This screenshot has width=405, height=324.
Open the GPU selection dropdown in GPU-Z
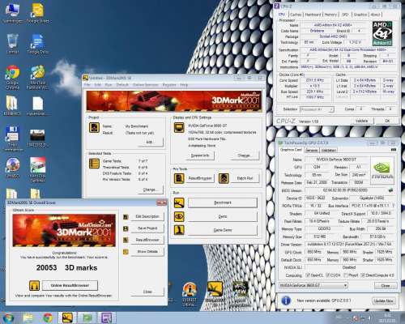313,285
